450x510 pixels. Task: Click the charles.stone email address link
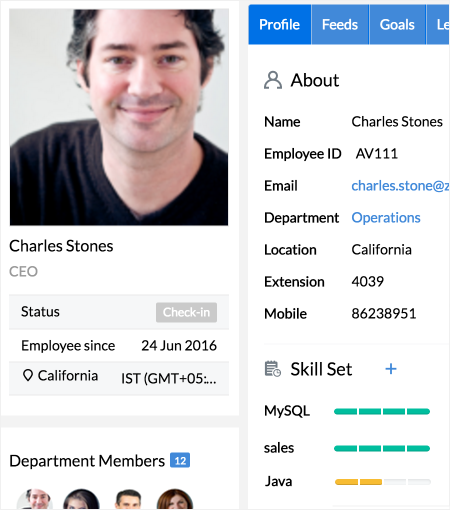pyautogui.click(x=400, y=186)
